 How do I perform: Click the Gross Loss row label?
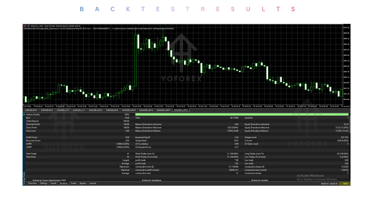click(30, 131)
